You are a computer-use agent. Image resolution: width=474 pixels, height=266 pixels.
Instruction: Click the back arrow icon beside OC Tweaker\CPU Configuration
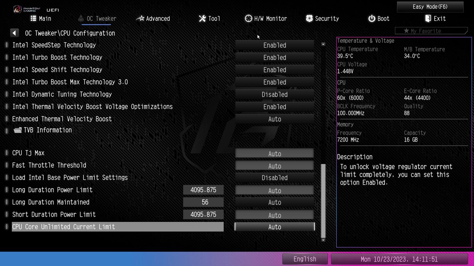[14, 33]
